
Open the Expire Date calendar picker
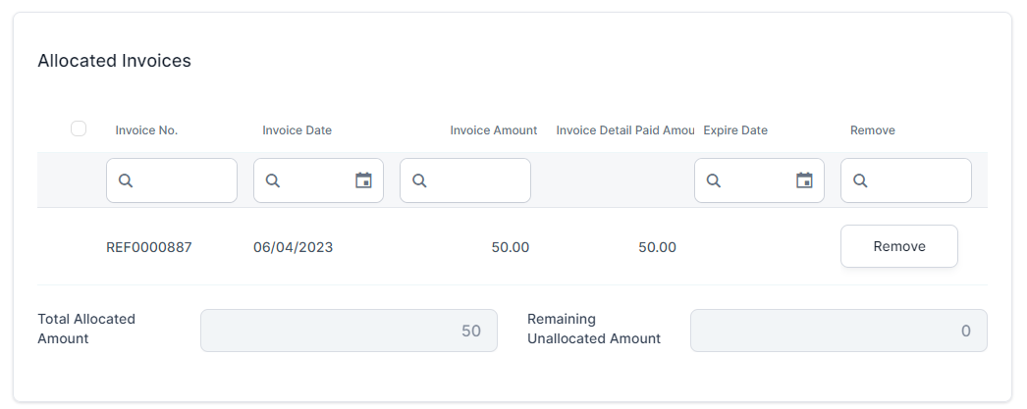coord(804,180)
